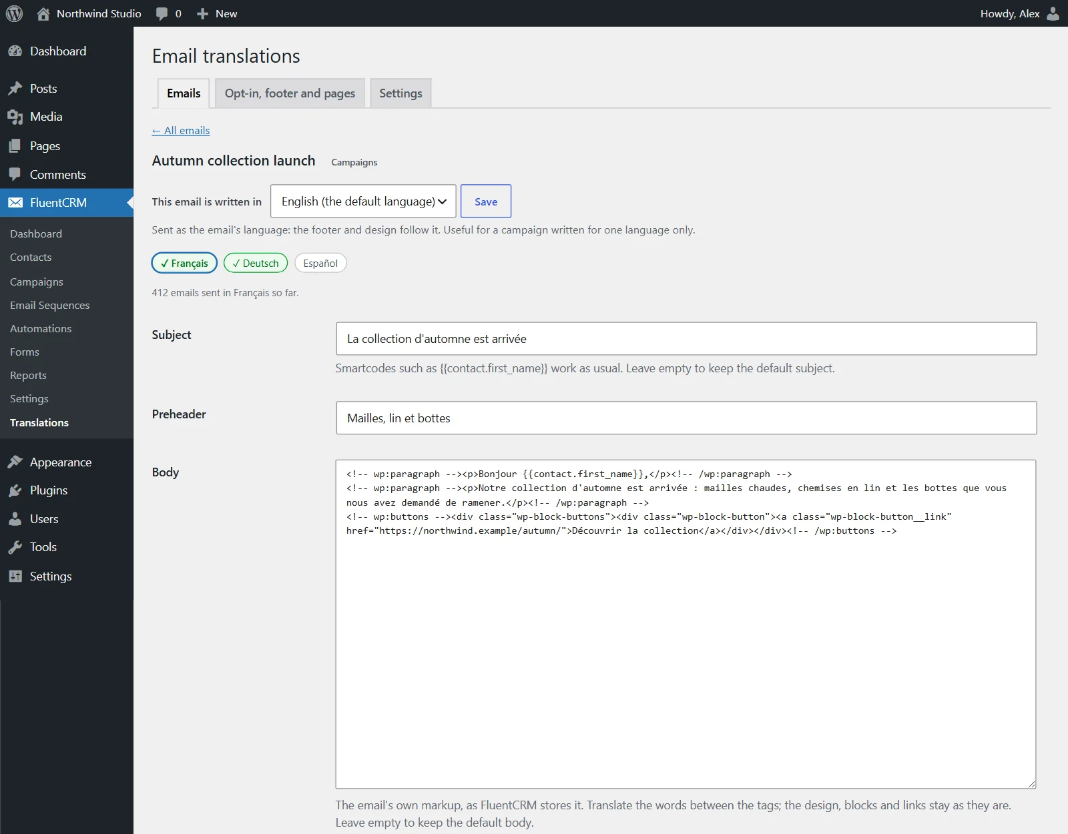The image size is (1068, 834).
Task: Click the user avatar icon beside Howdy, Alex
Action: pos(1053,13)
